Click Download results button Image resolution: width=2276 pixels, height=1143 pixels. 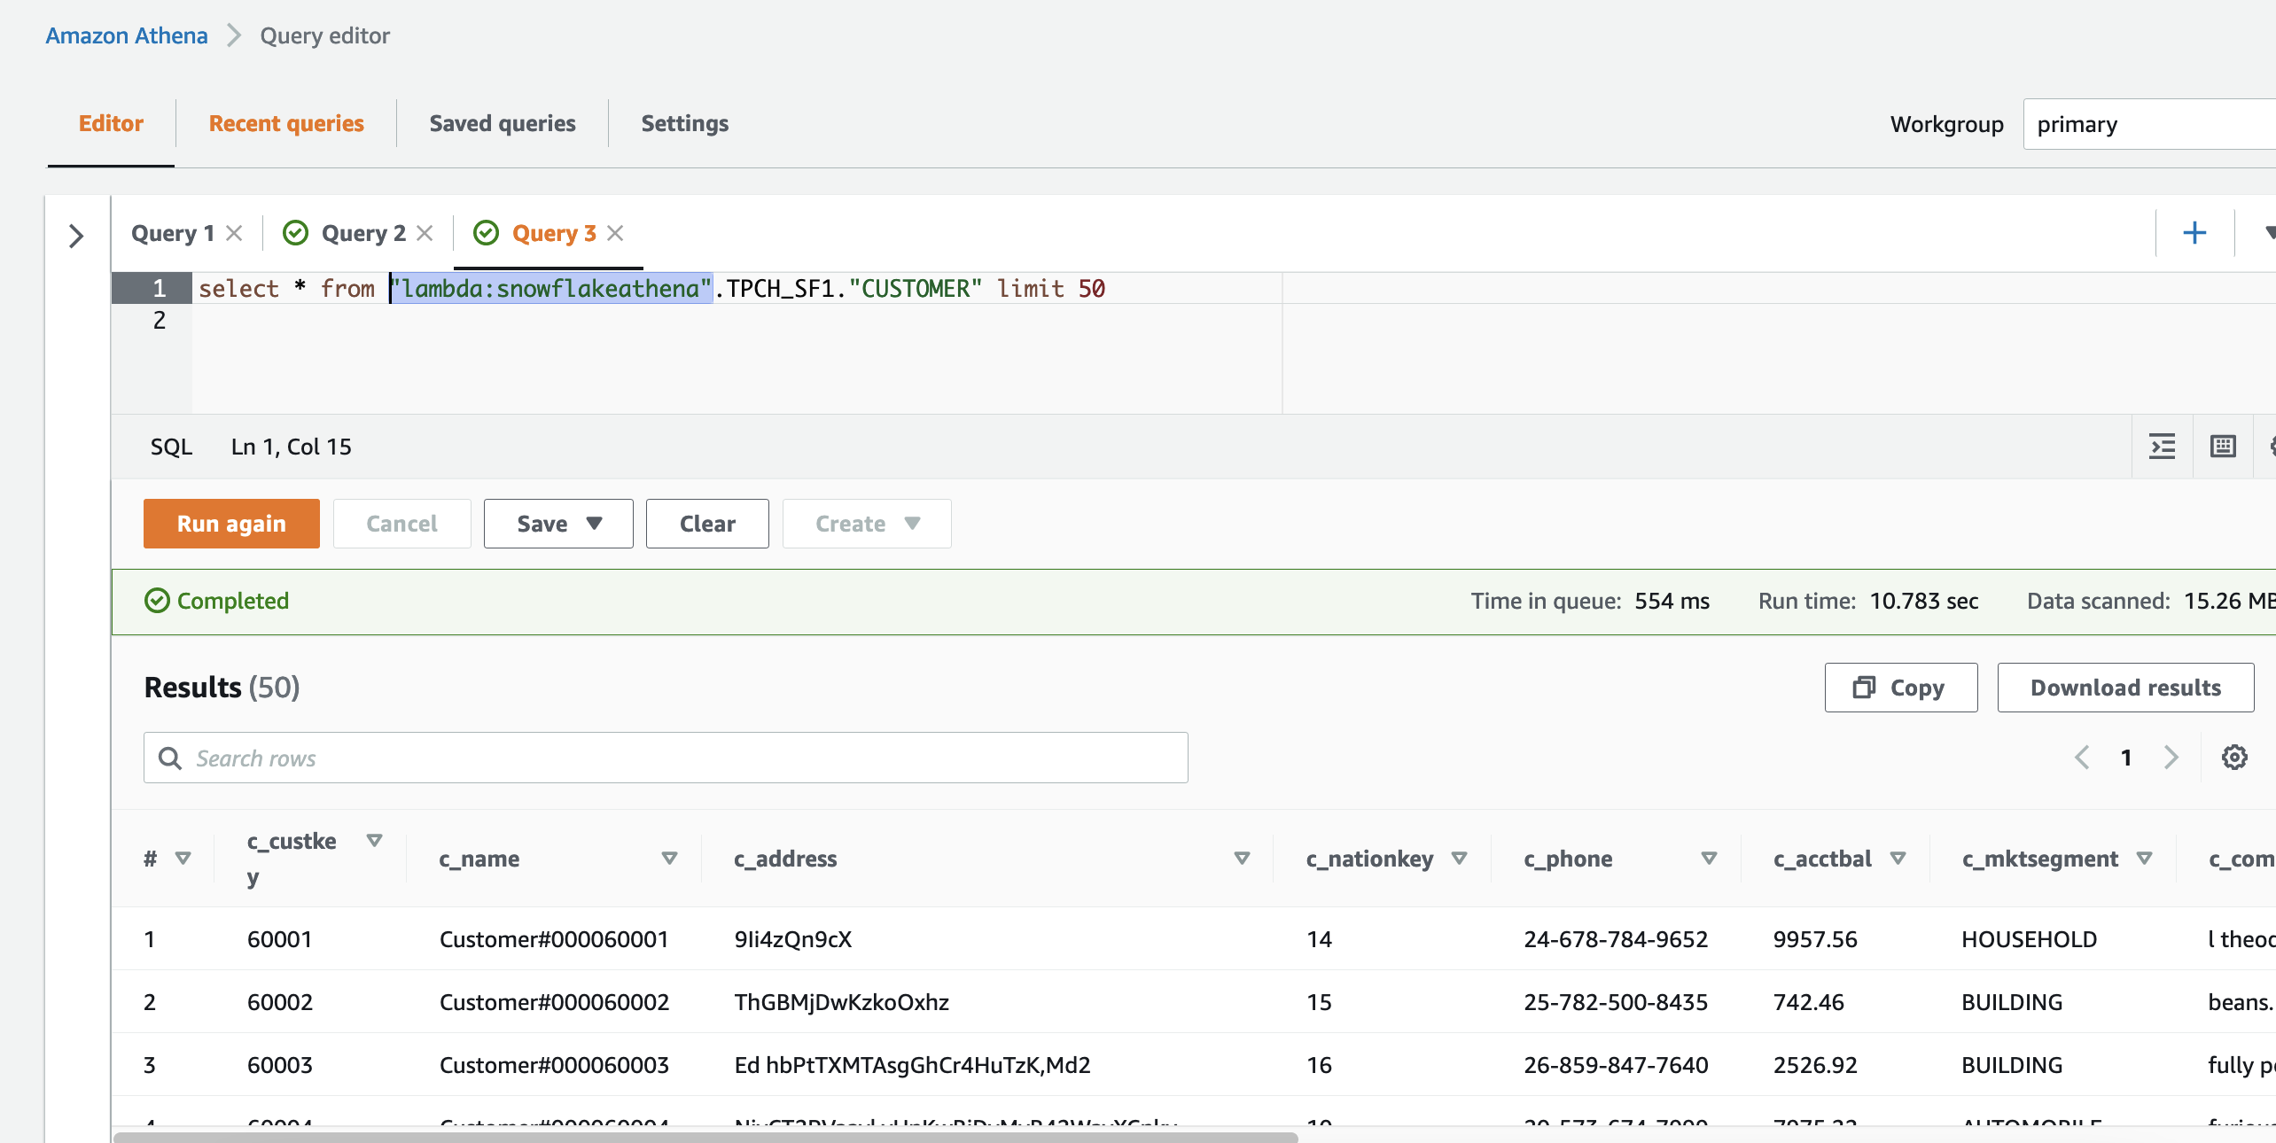tap(2125, 688)
